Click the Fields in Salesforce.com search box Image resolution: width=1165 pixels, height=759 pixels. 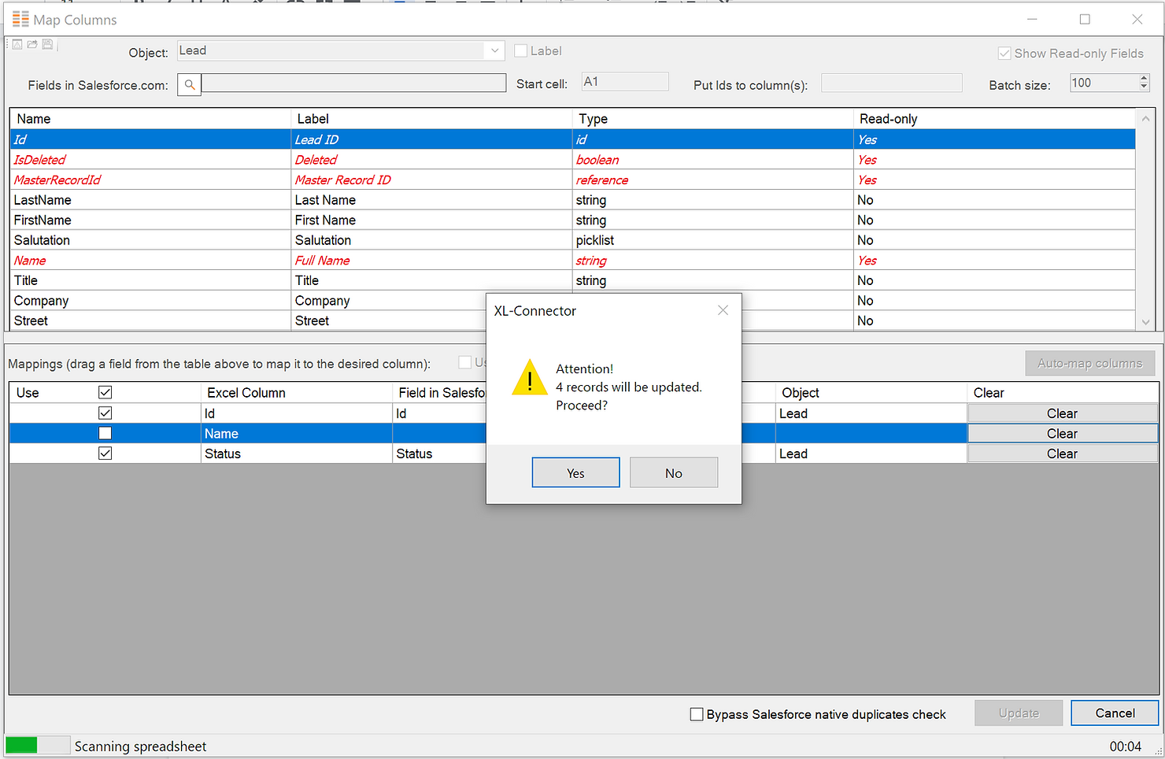coord(353,83)
